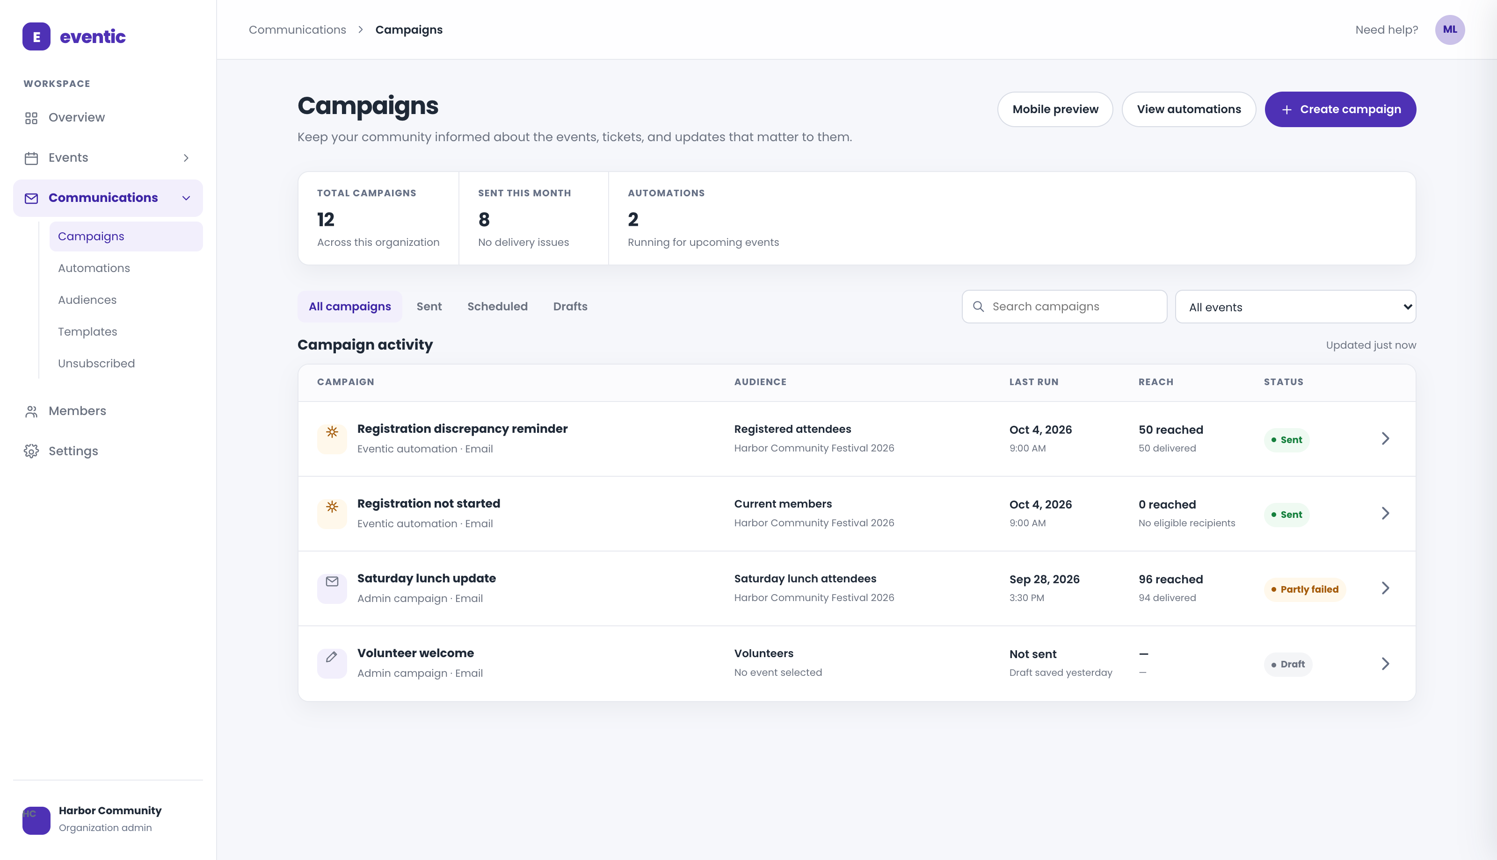Image resolution: width=1497 pixels, height=860 pixels.
Task: Click the Draft status badge
Action: (1288, 665)
